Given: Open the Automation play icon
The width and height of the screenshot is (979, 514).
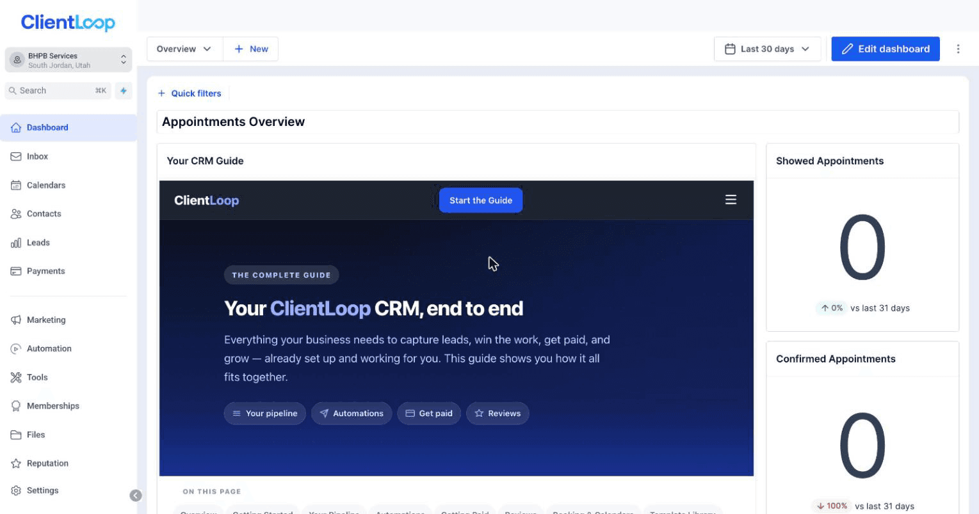Looking at the screenshot, I should [x=16, y=349].
